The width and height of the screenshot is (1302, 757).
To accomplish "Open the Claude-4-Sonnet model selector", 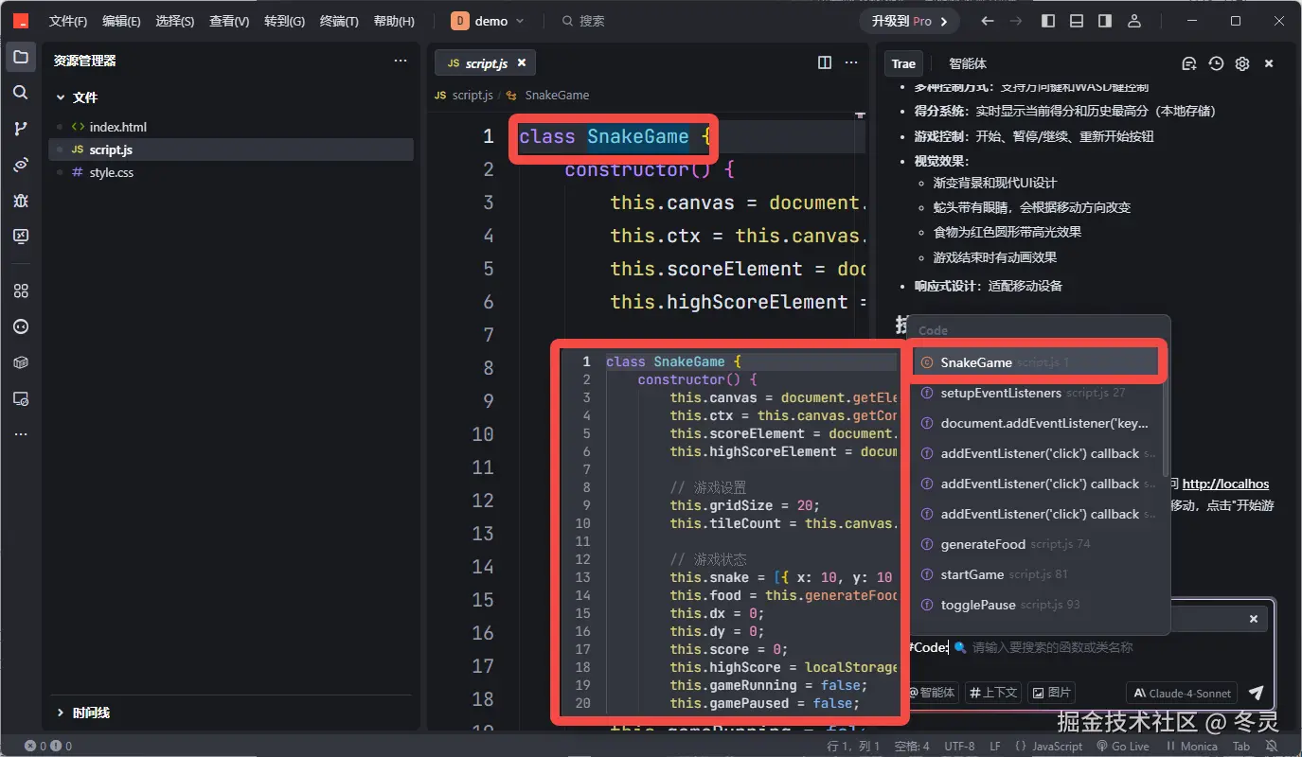I will coord(1182,693).
